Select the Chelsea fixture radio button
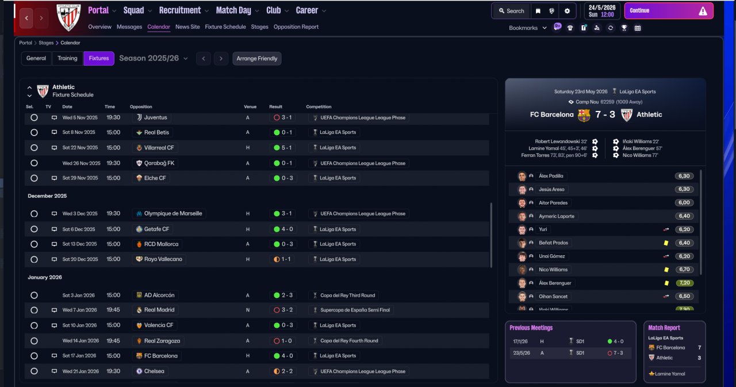The height and width of the screenshot is (387, 736). 34,371
